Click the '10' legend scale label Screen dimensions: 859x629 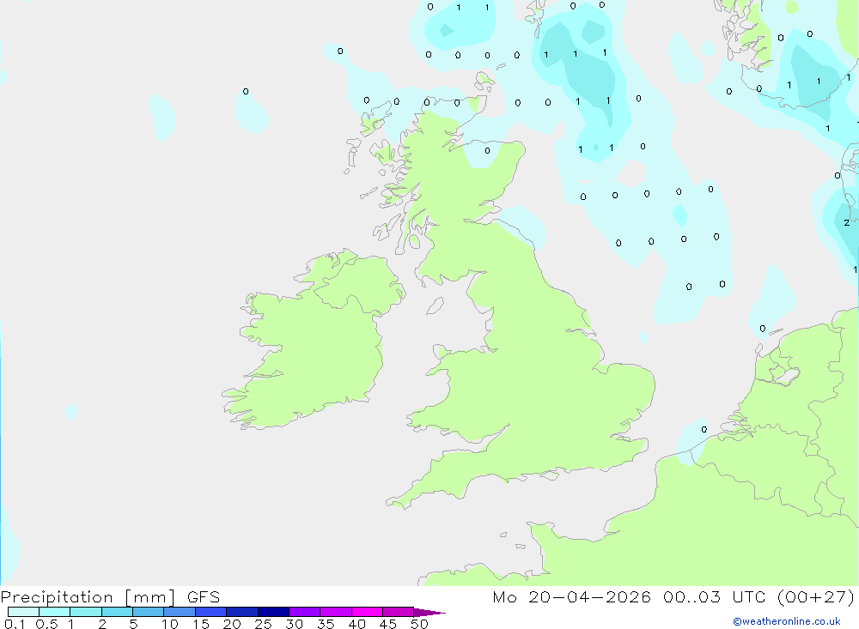click(x=170, y=624)
